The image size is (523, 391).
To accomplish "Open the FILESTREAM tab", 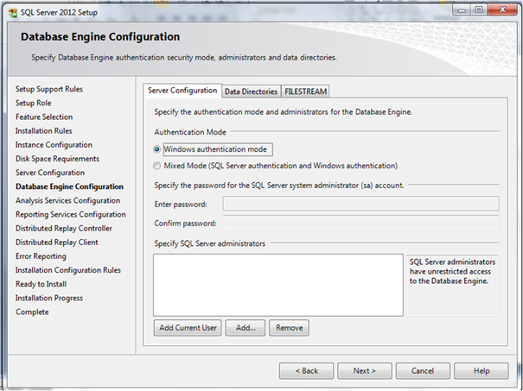I will (x=305, y=91).
